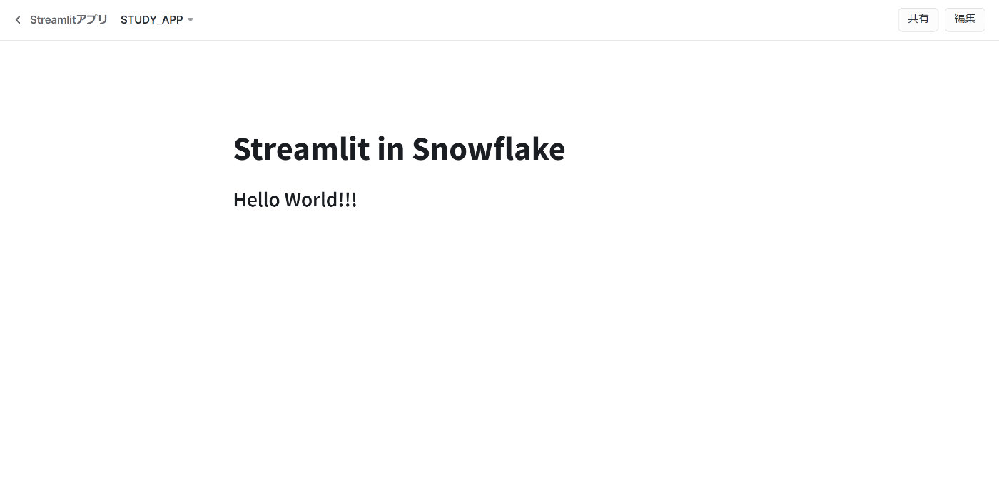Image resolution: width=999 pixels, height=491 pixels.
Task: Click the 編集 edit button
Action: [x=965, y=19]
